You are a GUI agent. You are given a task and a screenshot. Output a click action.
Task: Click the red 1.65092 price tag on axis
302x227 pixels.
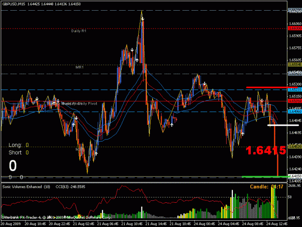pos(295,101)
